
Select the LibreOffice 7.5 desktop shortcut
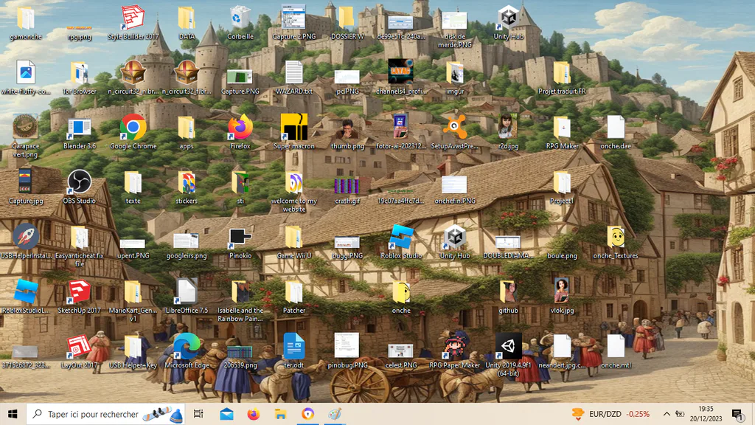coord(187,297)
